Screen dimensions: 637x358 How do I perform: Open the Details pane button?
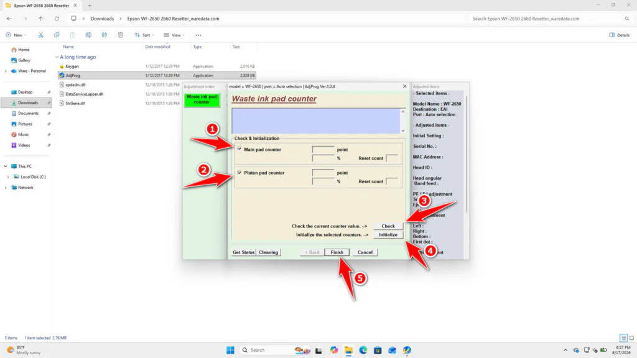click(x=620, y=35)
